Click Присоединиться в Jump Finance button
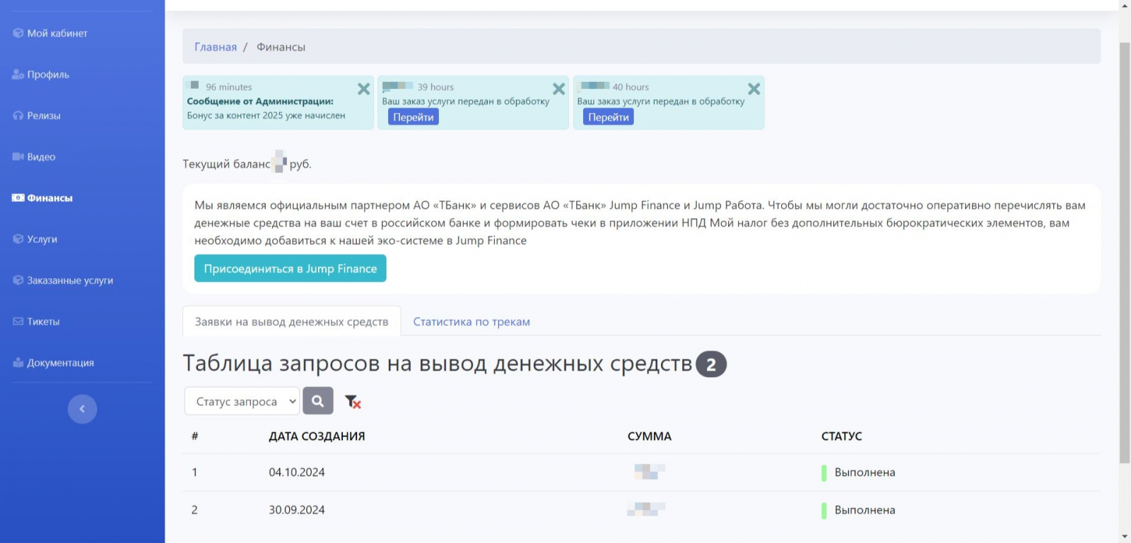 click(291, 268)
